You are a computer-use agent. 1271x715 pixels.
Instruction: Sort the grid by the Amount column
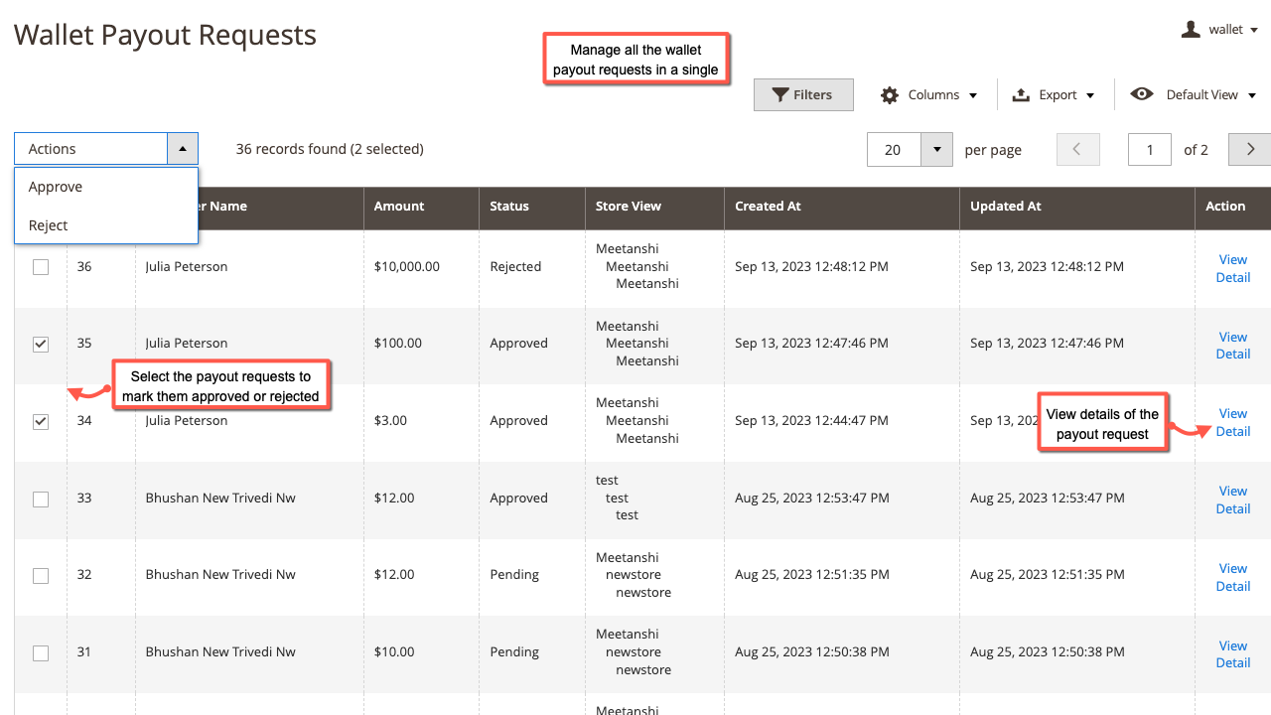click(x=398, y=208)
